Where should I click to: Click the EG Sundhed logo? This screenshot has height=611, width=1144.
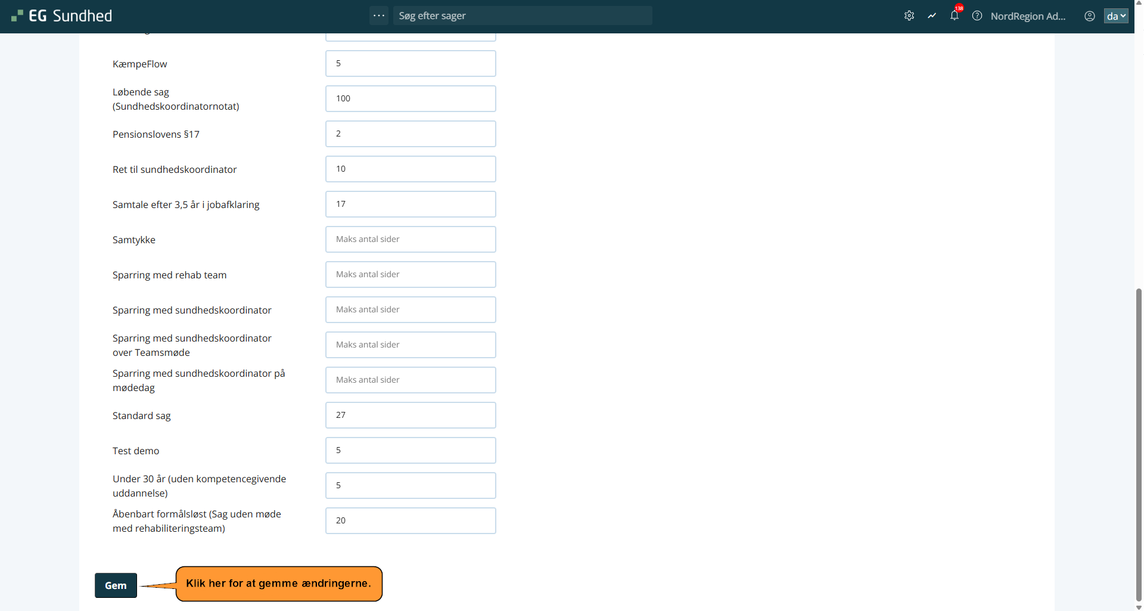tap(62, 16)
